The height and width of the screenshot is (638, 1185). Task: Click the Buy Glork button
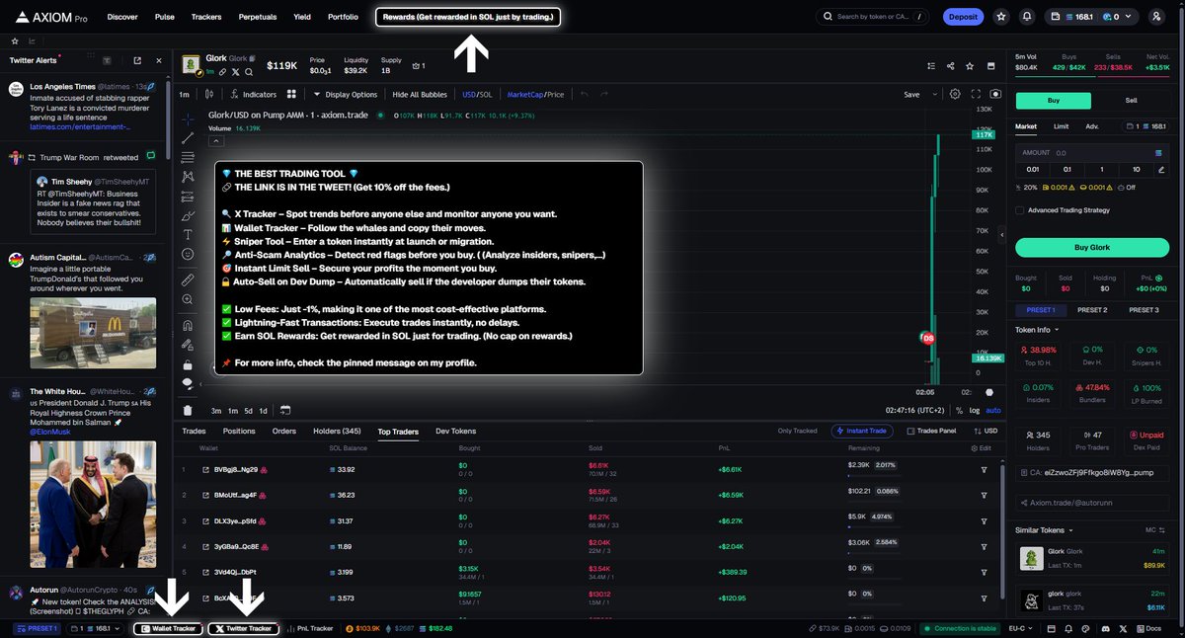1092,247
